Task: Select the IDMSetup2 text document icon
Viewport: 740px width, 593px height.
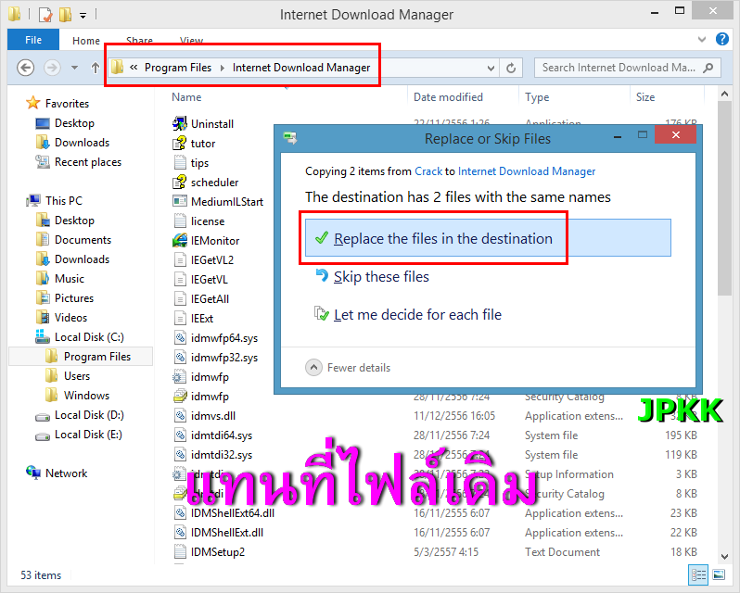Action: coord(180,551)
